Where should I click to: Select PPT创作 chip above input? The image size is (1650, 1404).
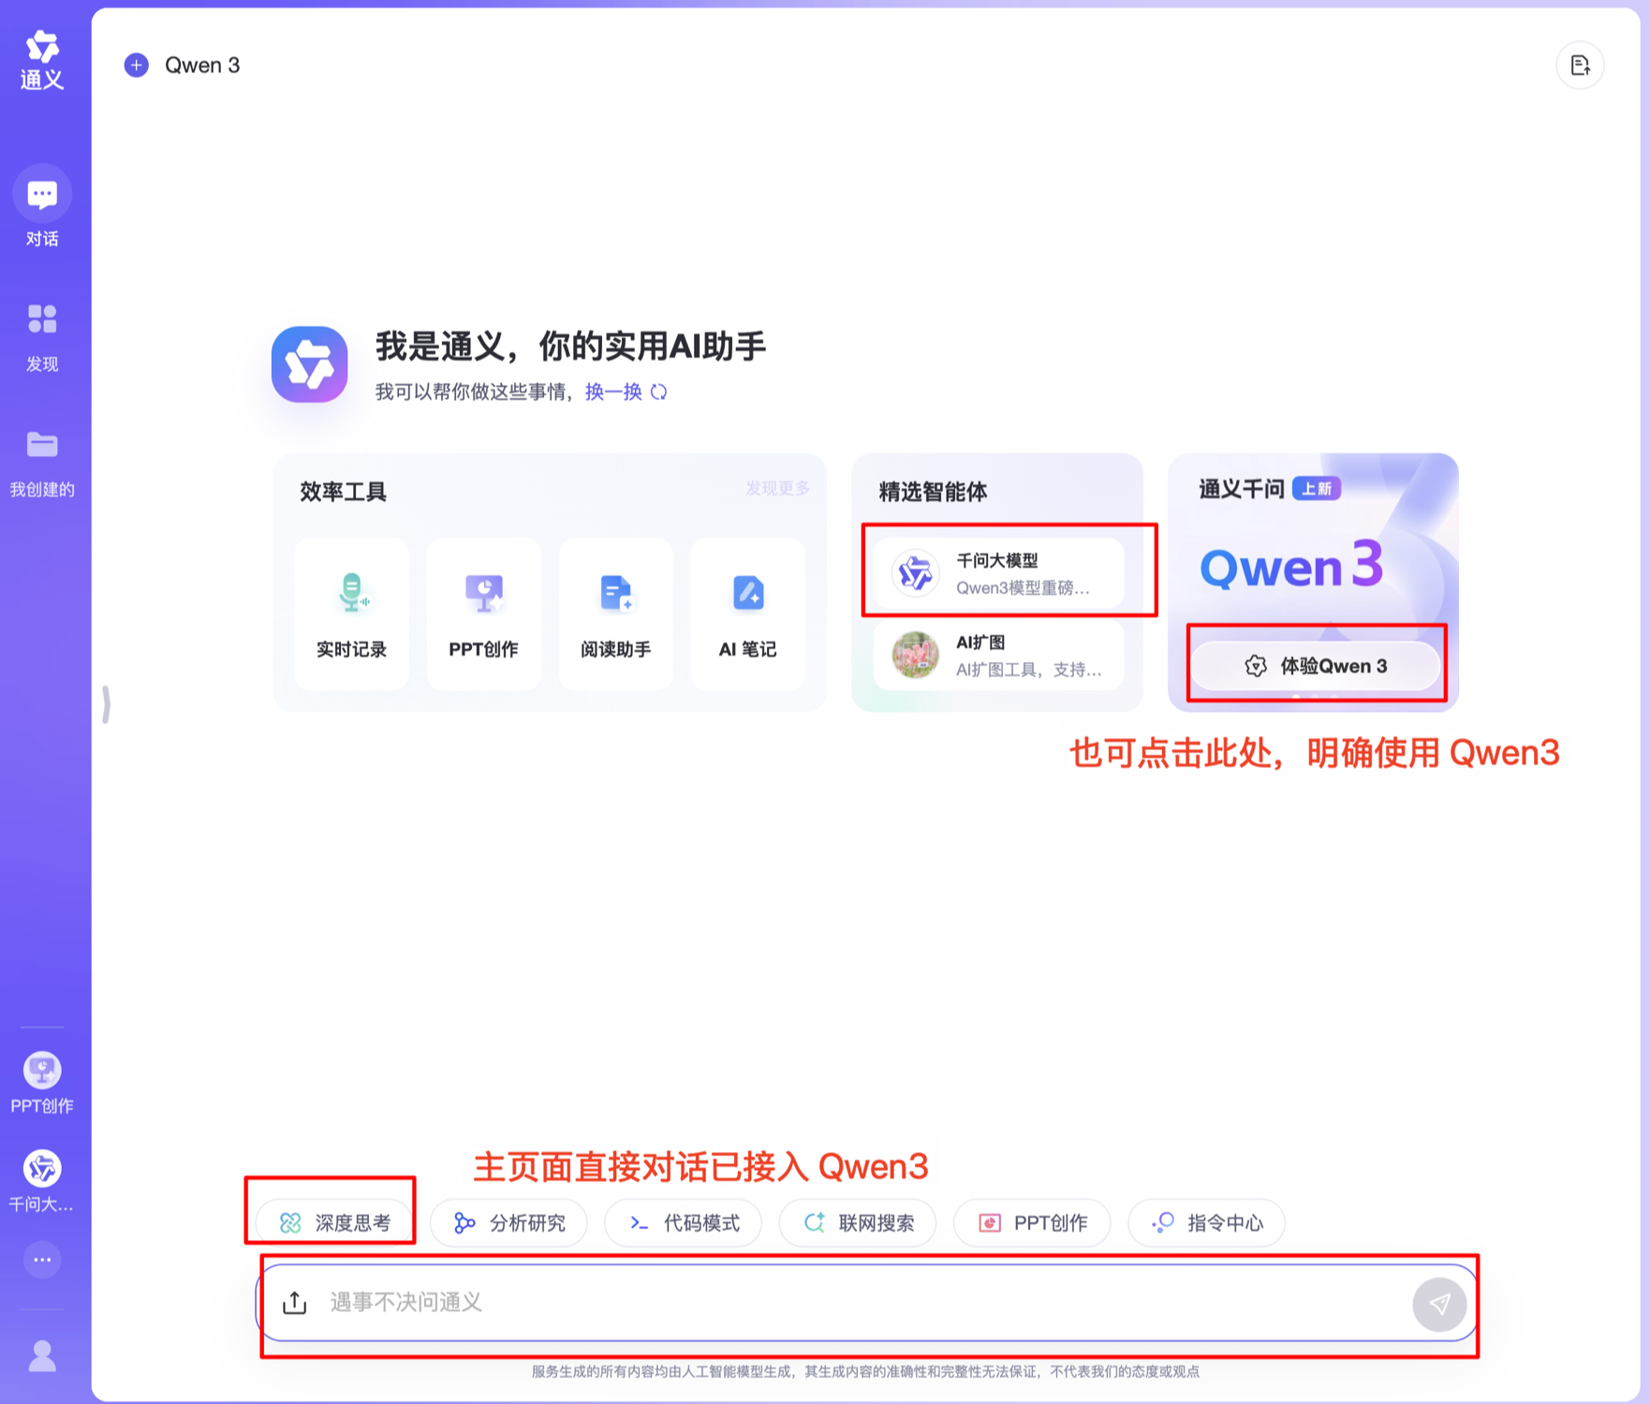click(1032, 1222)
